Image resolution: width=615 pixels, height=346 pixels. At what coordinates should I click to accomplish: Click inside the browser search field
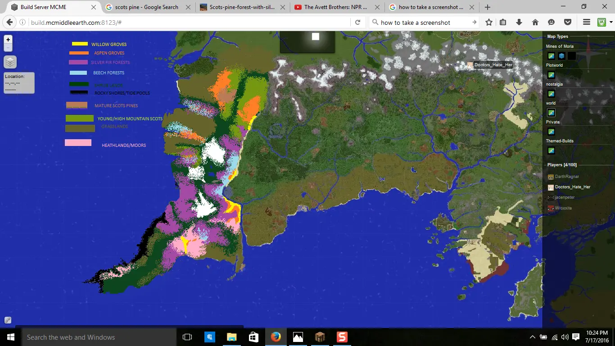423,23
